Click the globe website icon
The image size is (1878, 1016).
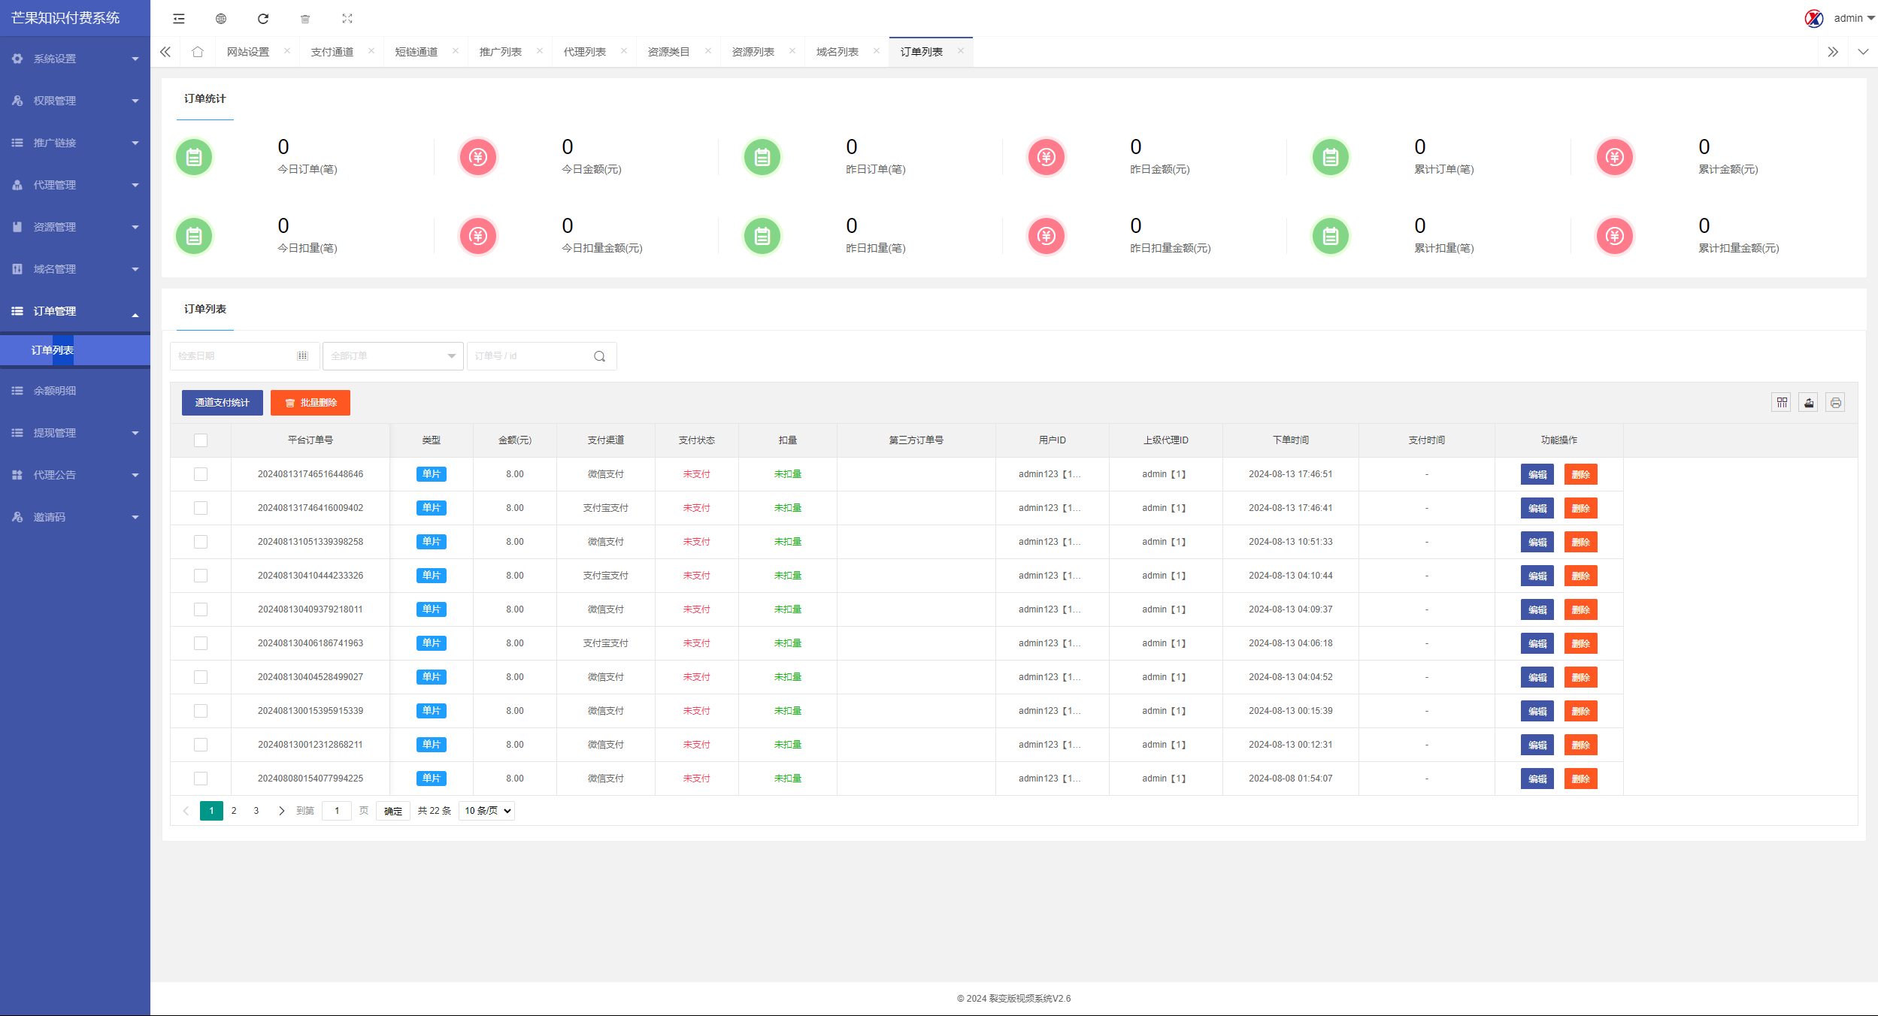point(221,19)
